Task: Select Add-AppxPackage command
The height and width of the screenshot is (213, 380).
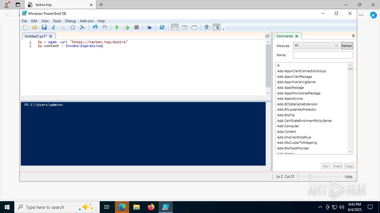Action: click(x=290, y=88)
